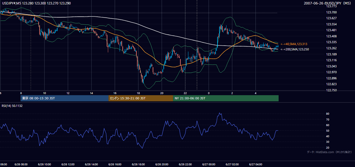Click the 70 level on RSI scale
Screen dimensions: 355x167
coord(328,119)
